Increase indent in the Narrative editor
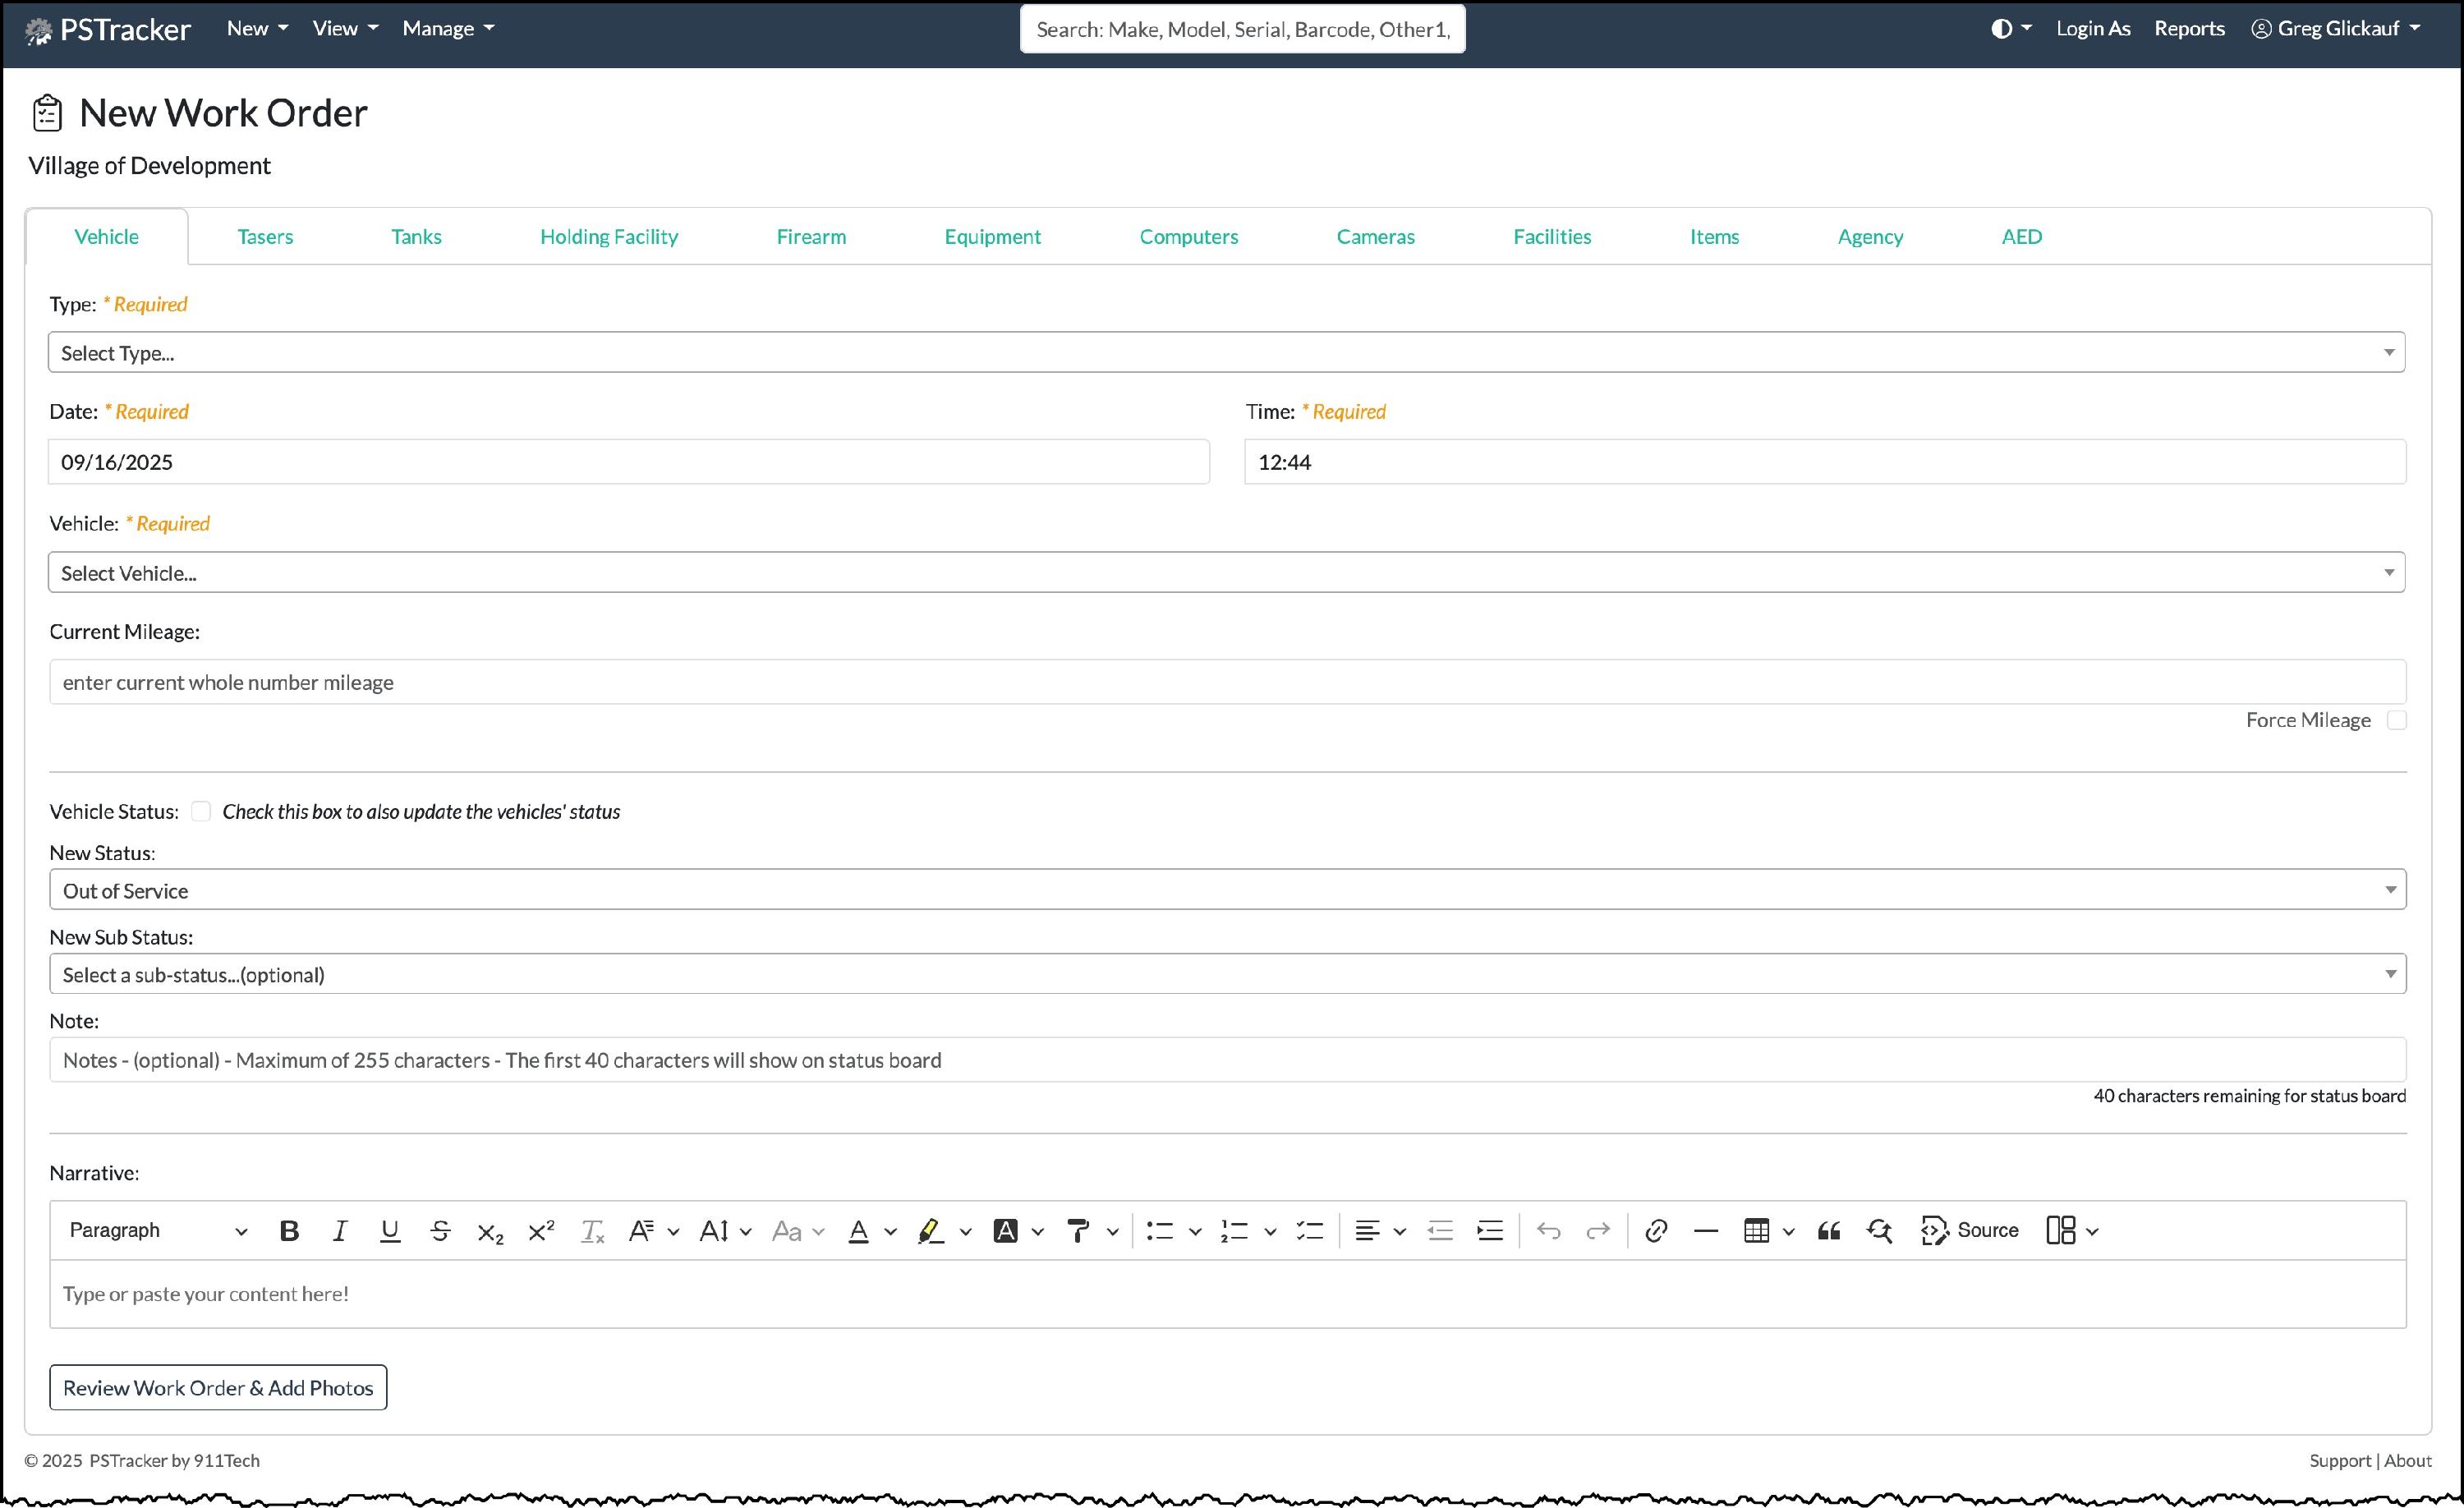This screenshot has height=1508, width=2464. 1490,1230
